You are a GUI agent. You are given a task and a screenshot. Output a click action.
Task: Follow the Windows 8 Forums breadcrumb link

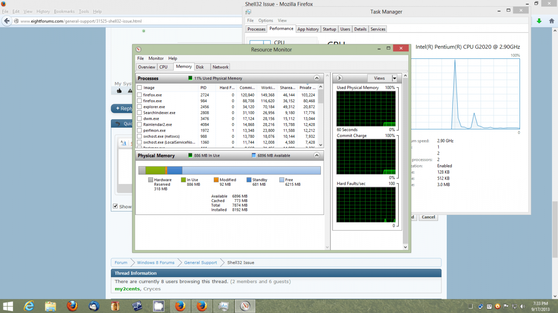point(156,263)
